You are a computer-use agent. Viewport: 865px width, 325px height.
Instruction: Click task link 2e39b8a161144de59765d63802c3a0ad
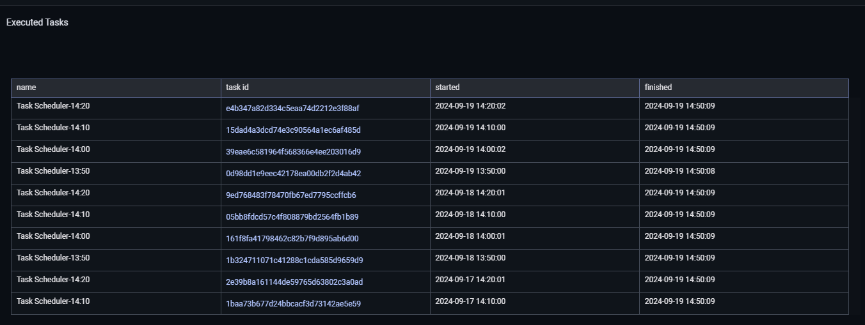(294, 282)
